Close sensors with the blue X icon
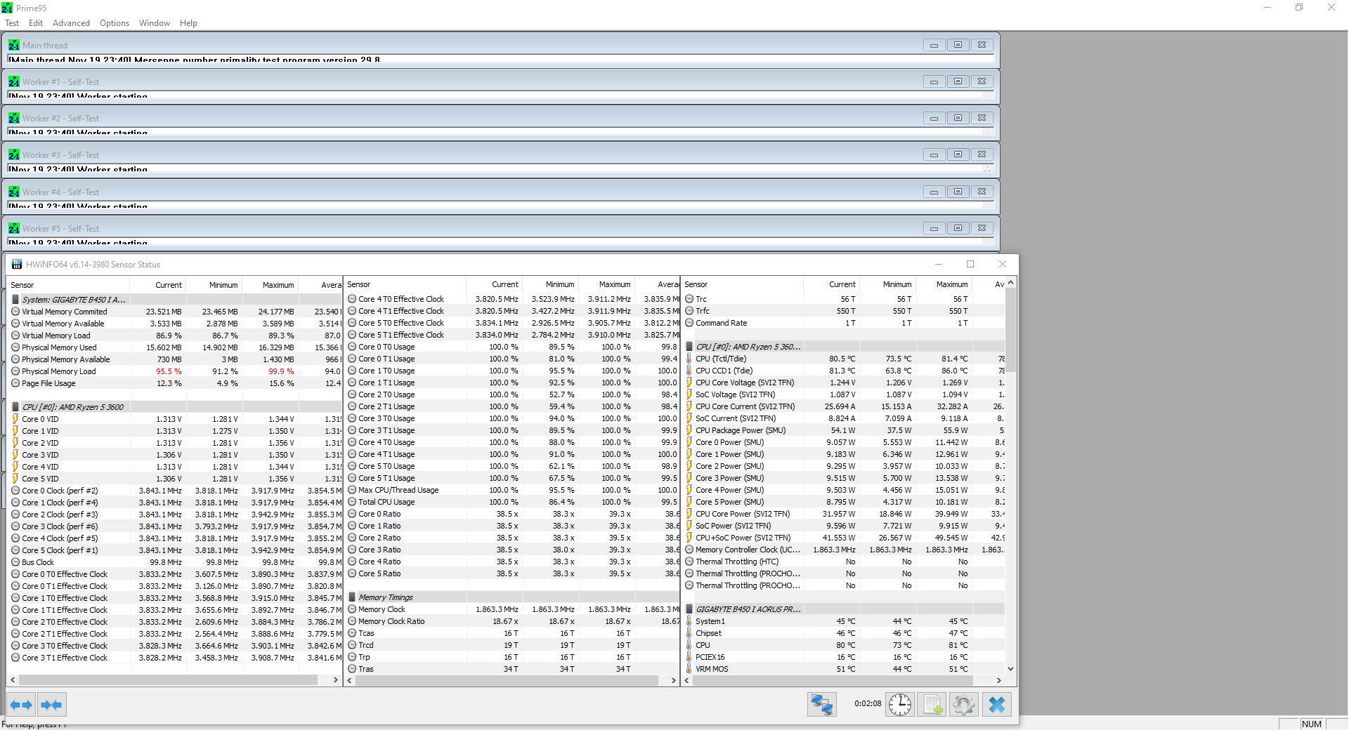1349x730 pixels. (x=996, y=704)
